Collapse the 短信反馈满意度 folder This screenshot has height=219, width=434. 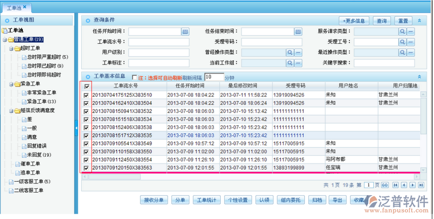click(11, 111)
